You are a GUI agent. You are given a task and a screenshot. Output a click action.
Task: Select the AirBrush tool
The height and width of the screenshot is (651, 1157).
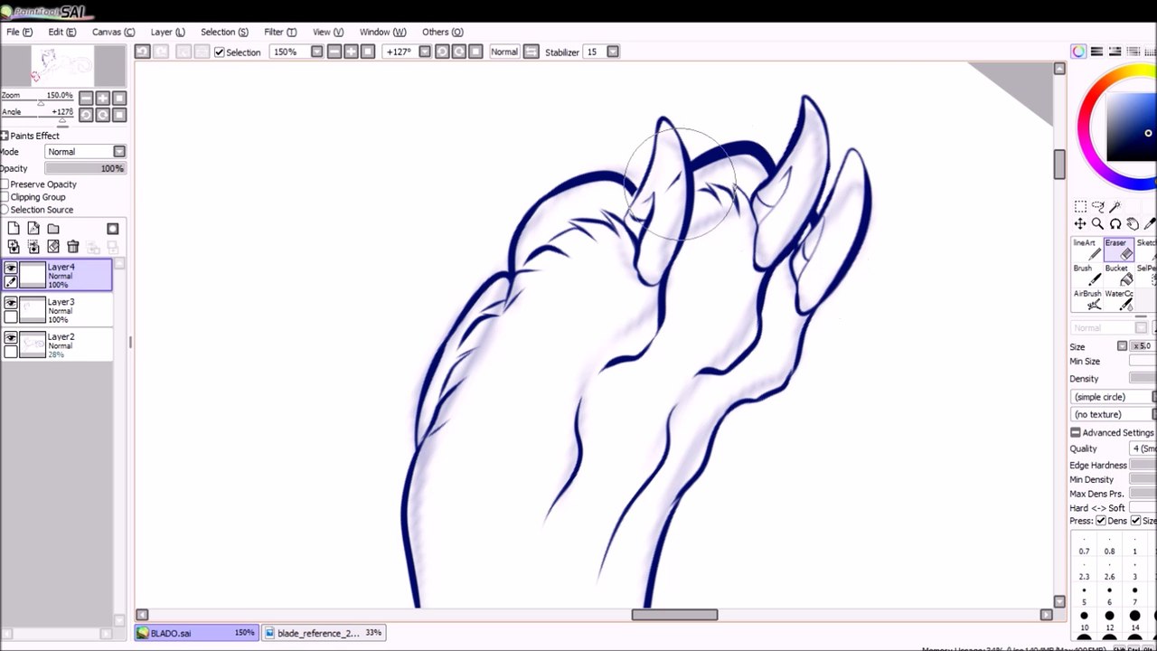[1086, 300]
